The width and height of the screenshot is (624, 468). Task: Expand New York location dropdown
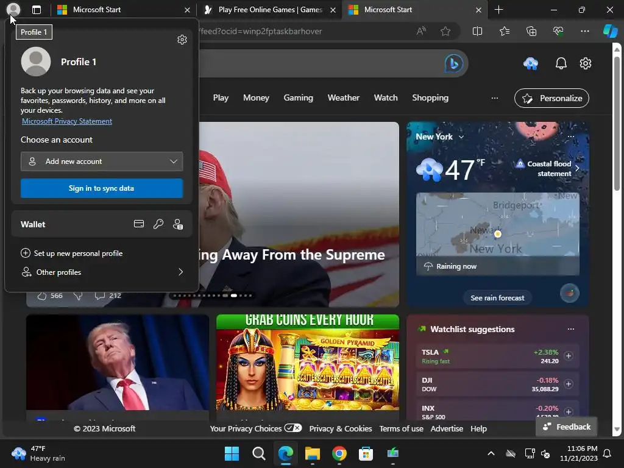[x=461, y=136]
